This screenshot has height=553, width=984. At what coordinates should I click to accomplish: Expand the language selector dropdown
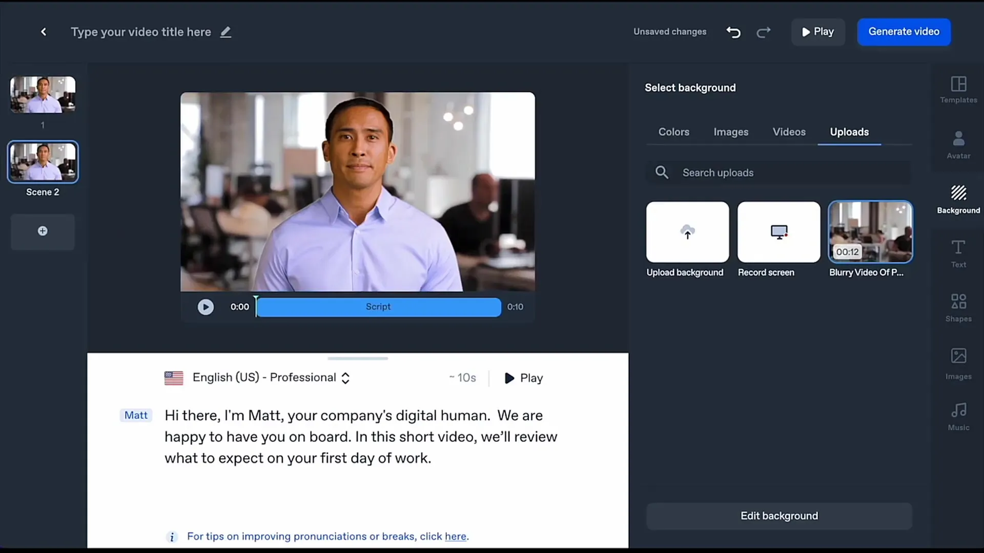(x=346, y=377)
